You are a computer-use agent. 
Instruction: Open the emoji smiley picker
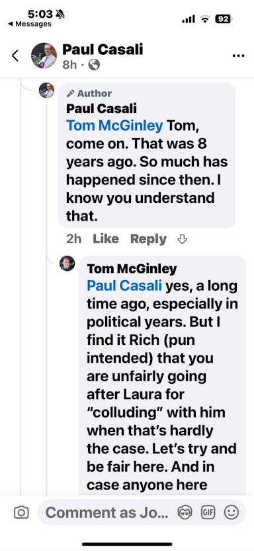(231, 513)
